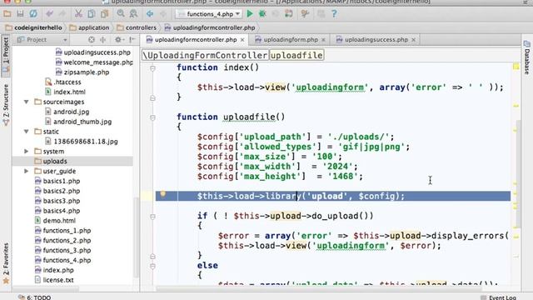The height and width of the screenshot is (300, 533).
Task: Open the Database side tool window
Action: 527,57
